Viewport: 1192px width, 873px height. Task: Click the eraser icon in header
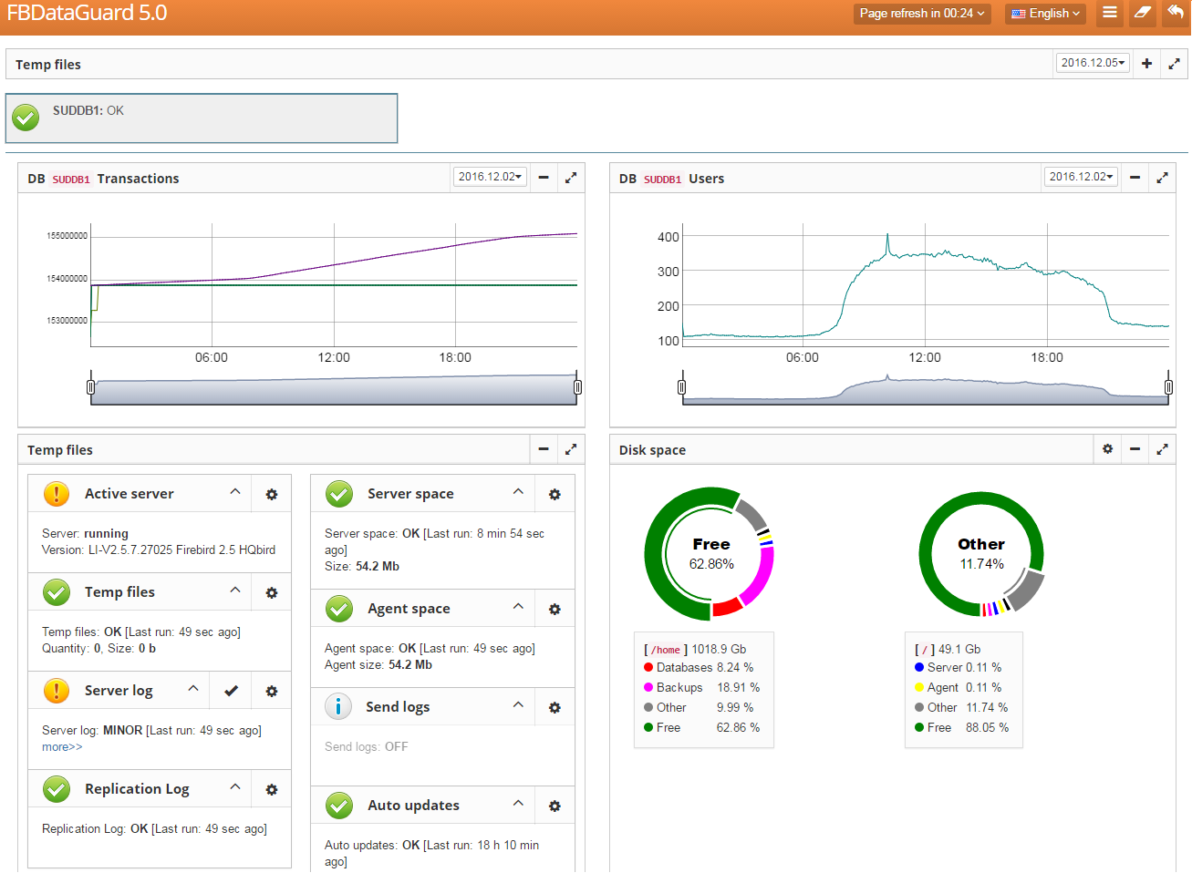[1142, 13]
